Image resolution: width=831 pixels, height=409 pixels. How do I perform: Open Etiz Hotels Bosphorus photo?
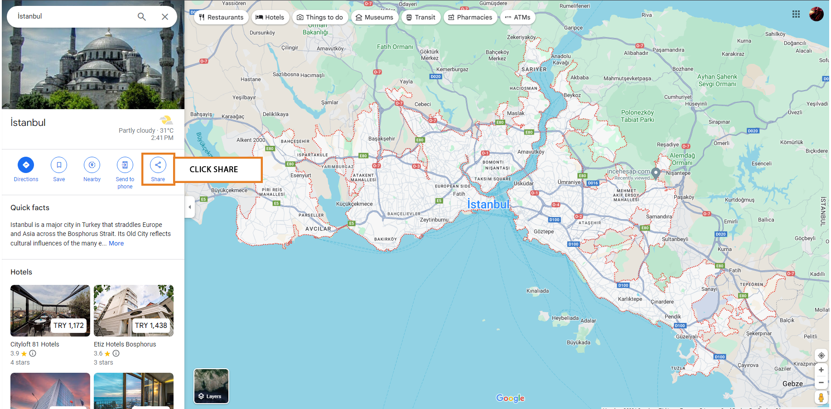pos(134,310)
